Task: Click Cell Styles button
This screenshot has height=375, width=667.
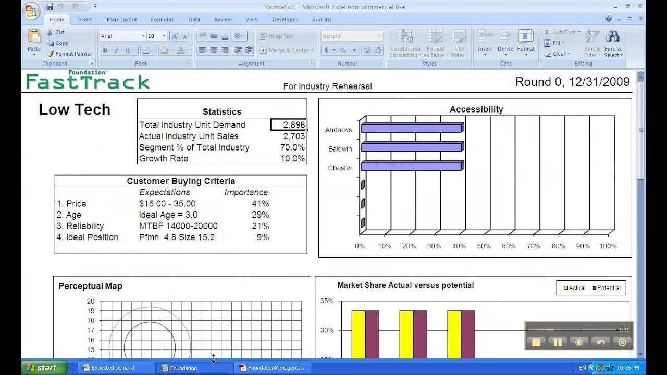Action: [459, 44]
